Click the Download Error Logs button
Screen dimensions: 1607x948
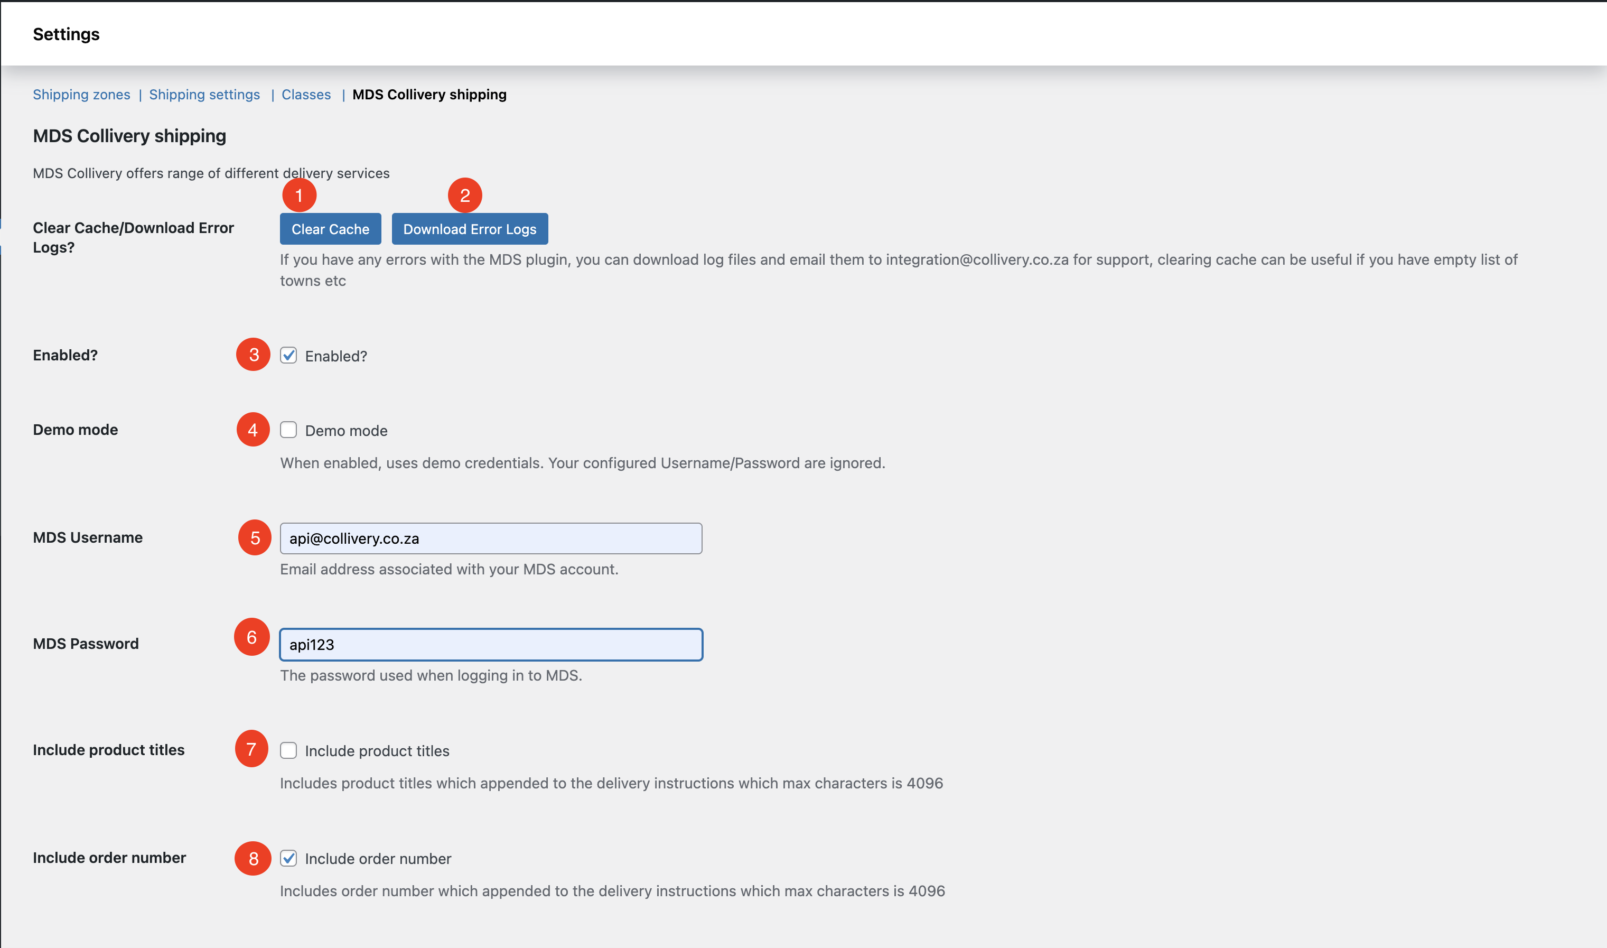pyautogui.click(x=469, y=228)
